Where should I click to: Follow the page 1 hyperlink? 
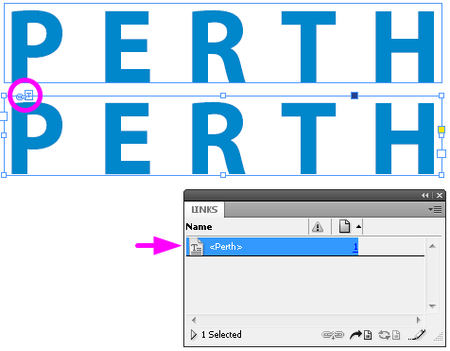pyautogui.click(x=355, y=247)
